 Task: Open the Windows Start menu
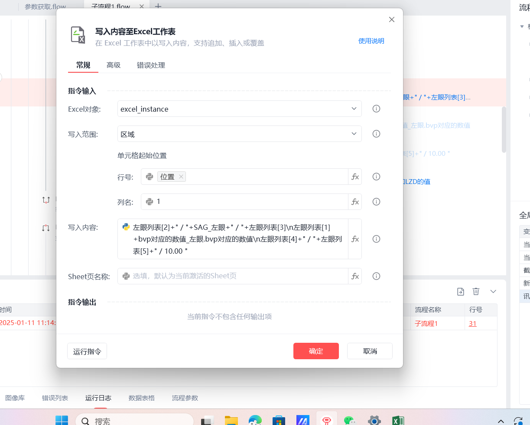click(x=62, y=420)
